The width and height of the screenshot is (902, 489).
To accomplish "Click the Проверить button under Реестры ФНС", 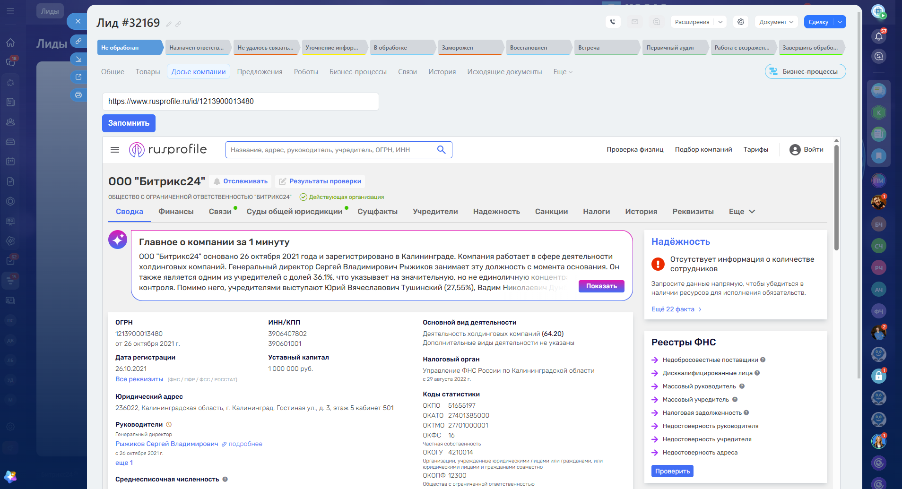I will (672, 471).
